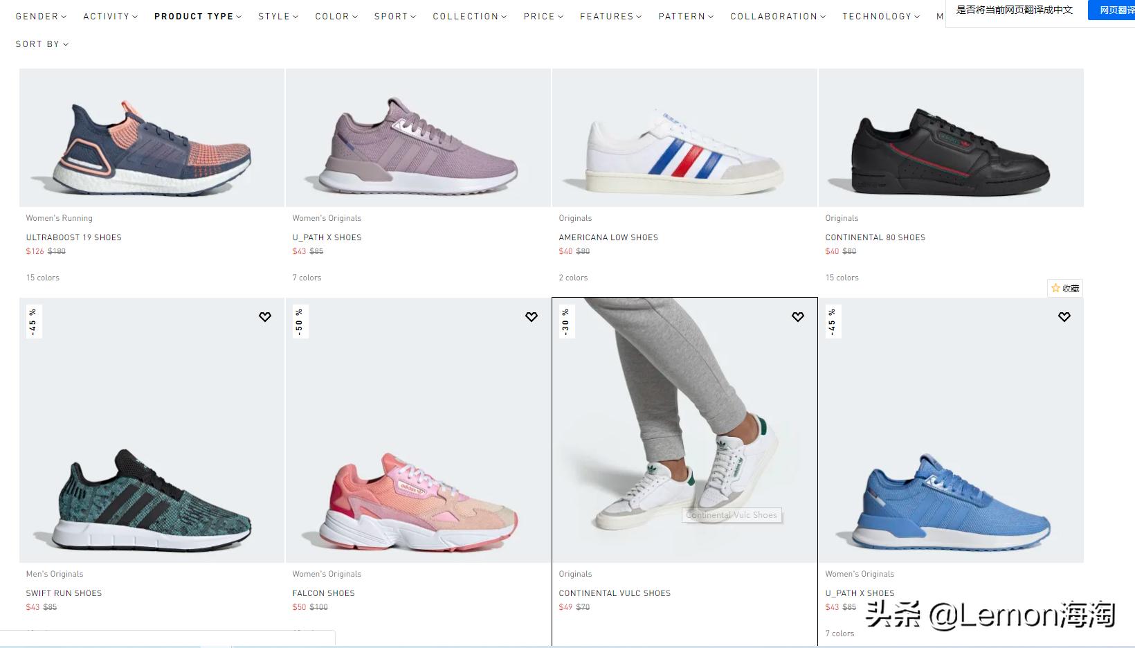Screen dimensions: 1135x648
Task: Toggle heart on Continental 80 Shoes
Action: pos(1064,87)
